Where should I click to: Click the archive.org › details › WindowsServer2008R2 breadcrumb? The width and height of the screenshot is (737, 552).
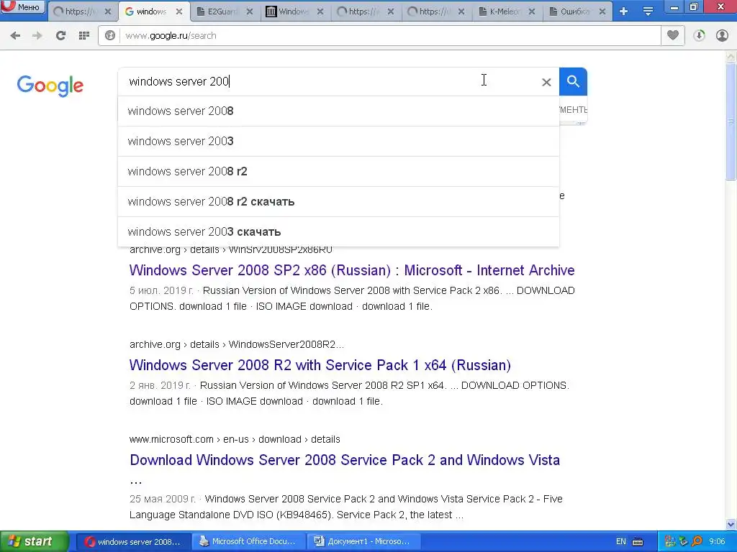pyautogui.click(x=237, y=344)
